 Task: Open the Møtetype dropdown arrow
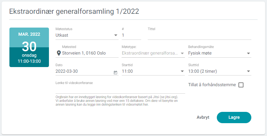[x=182, y=53]
